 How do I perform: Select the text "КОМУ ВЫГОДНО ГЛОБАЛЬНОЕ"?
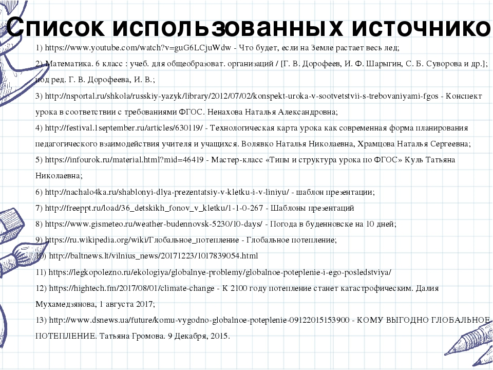pos(423,320)
